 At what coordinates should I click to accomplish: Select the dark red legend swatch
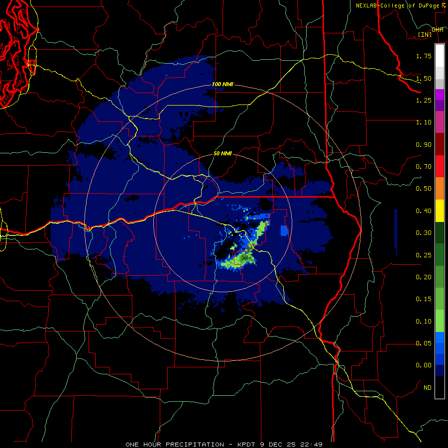click(x=440, y=144)
